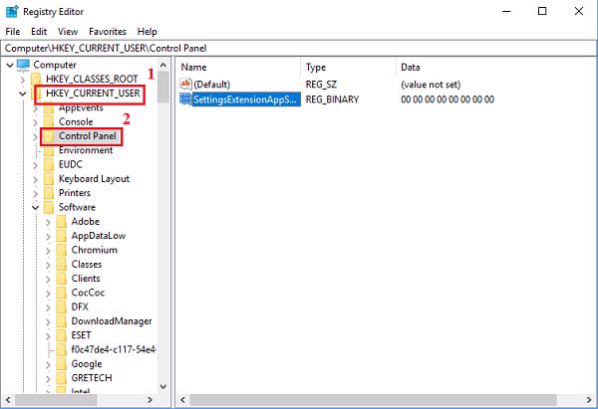
Task: Click the Computer icon in tree root
Action: [x=24, y=65]
